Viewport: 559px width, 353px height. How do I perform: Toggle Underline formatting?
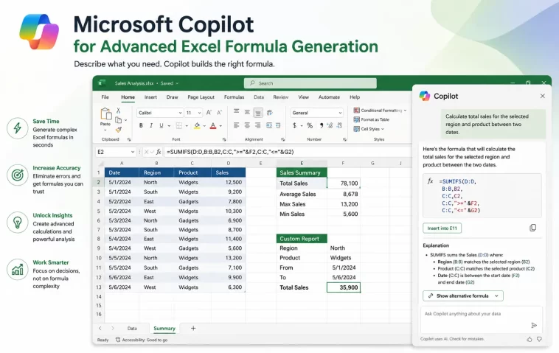click(x=162, y=125)
